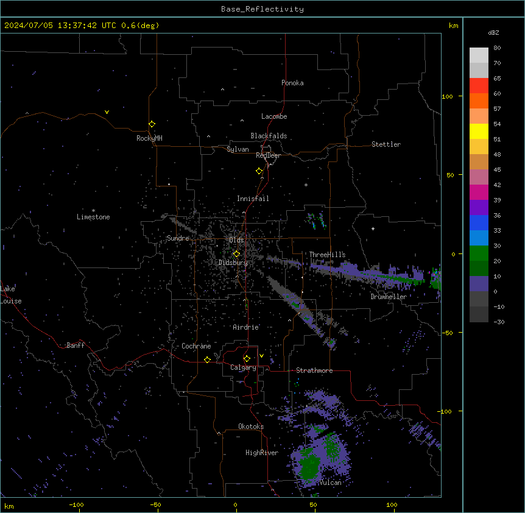The image size is (525, 513).
Task: Select the Sundre label
Action: (178, 238)
